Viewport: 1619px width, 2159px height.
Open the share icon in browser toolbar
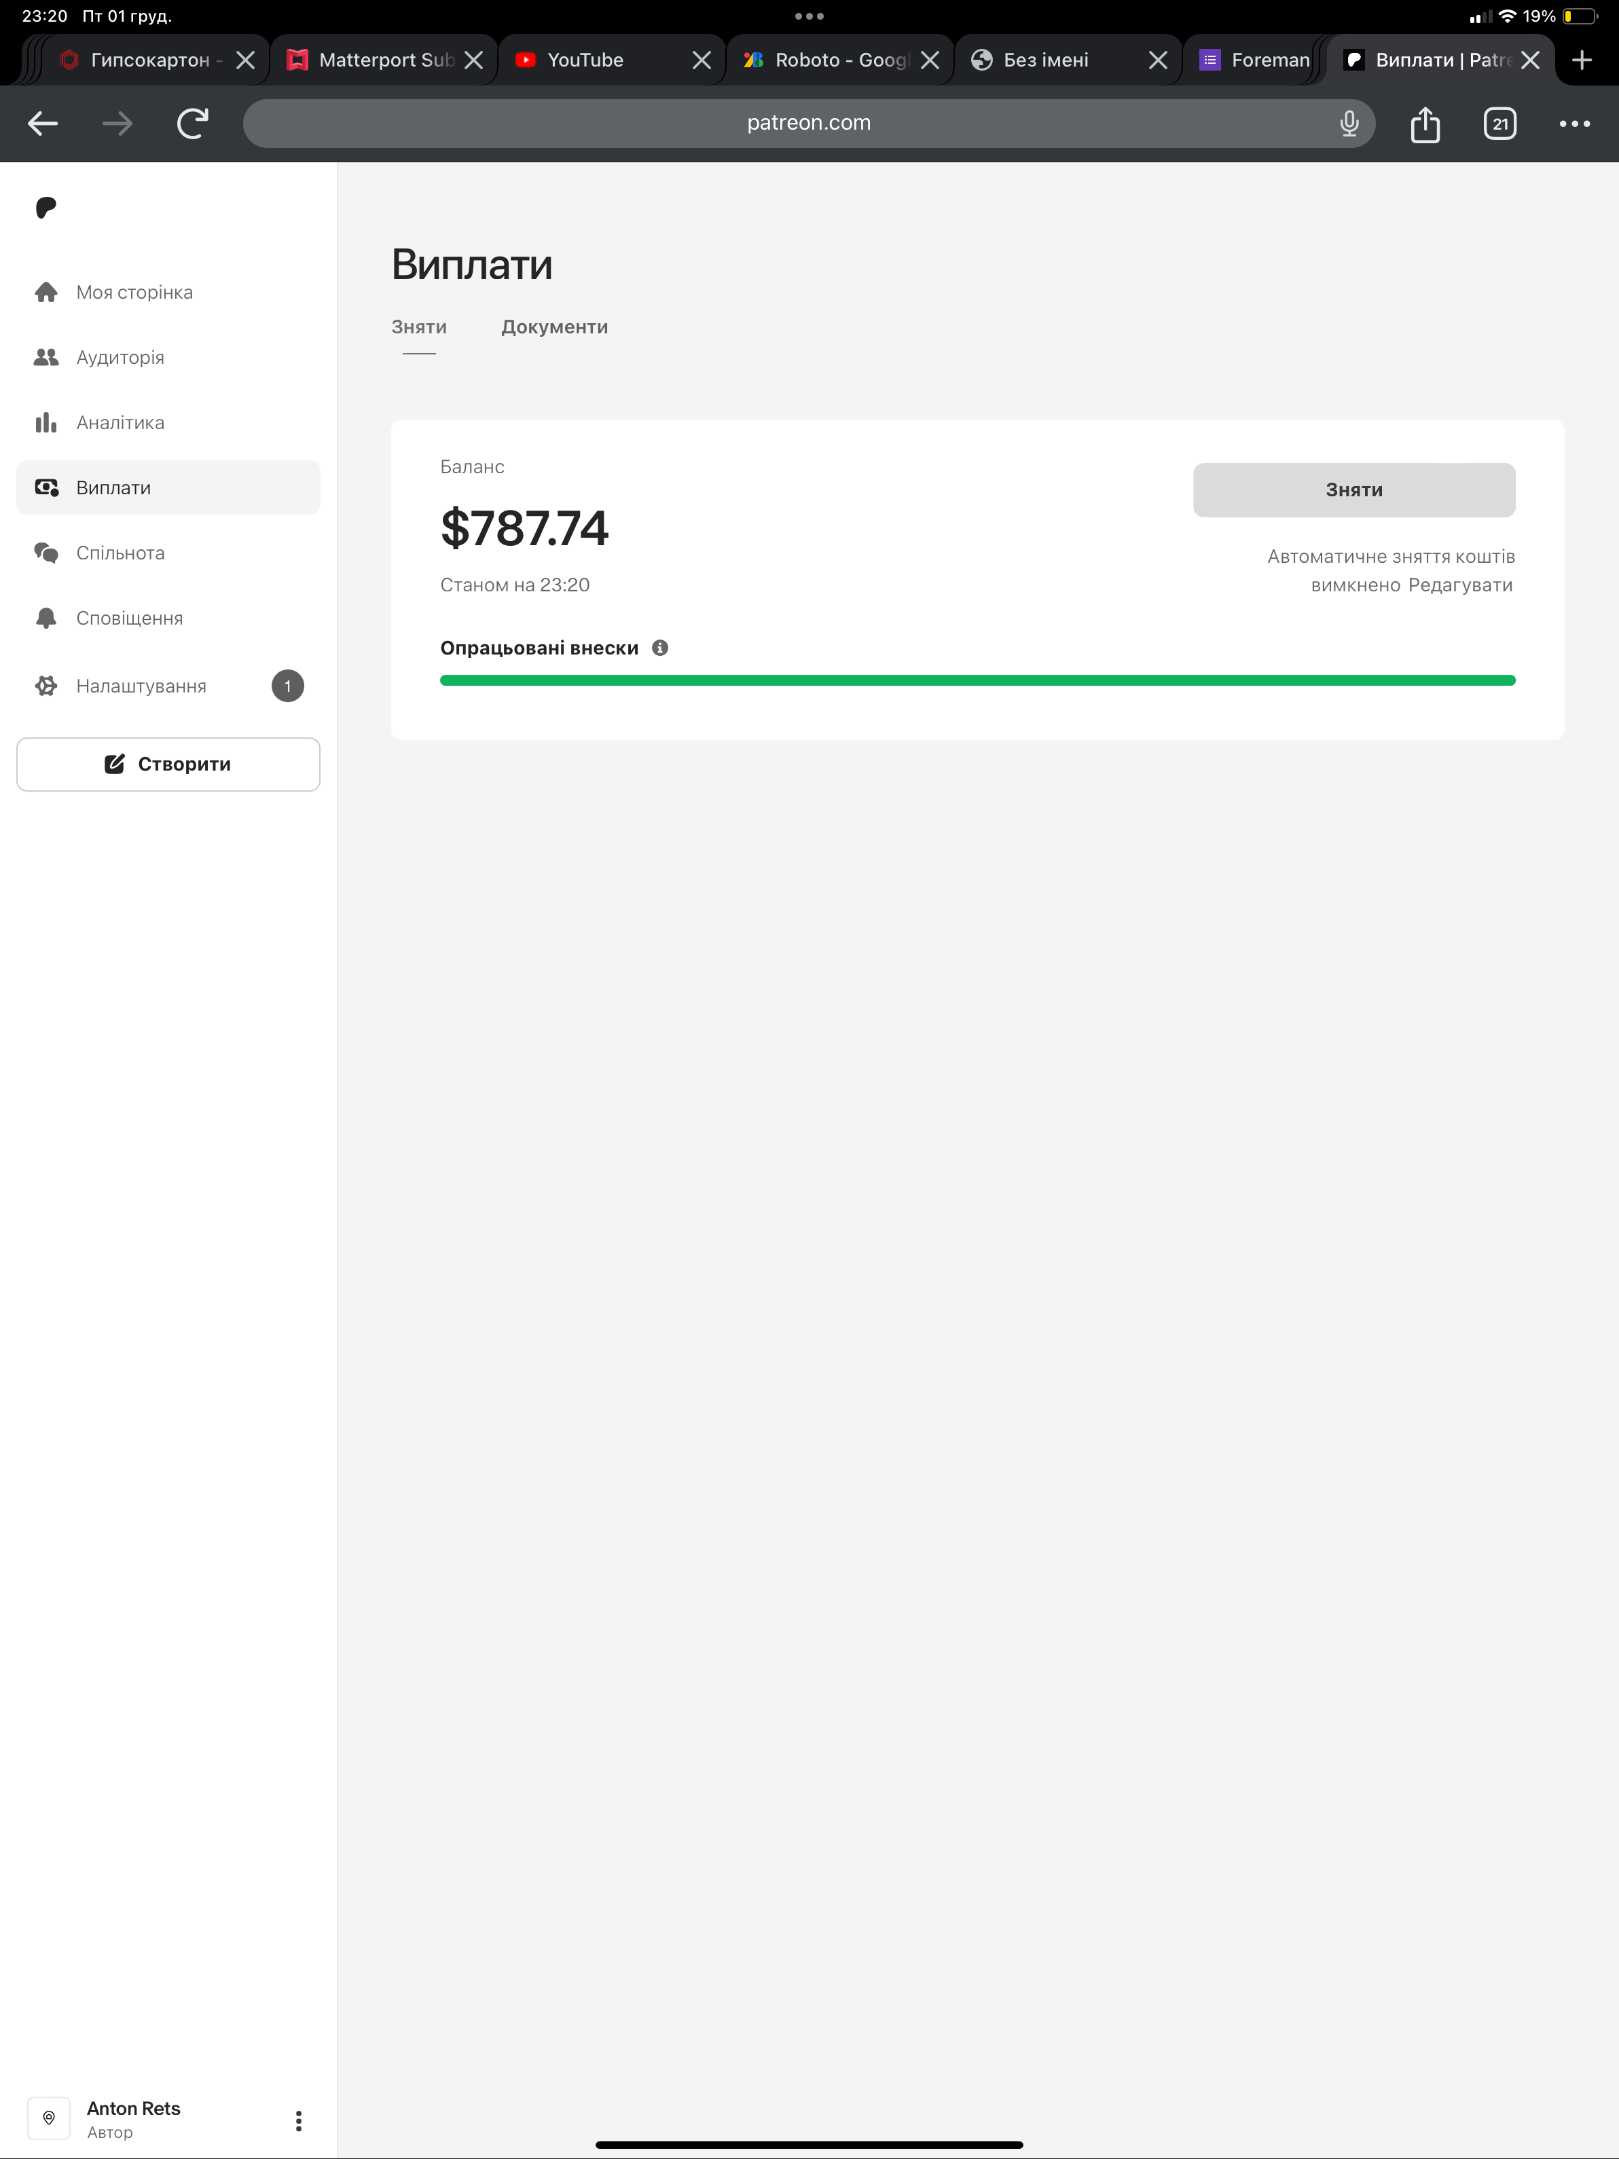1425,124
